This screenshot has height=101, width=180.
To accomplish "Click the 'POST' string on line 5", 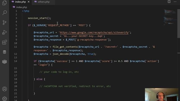I will coord(82,25).
